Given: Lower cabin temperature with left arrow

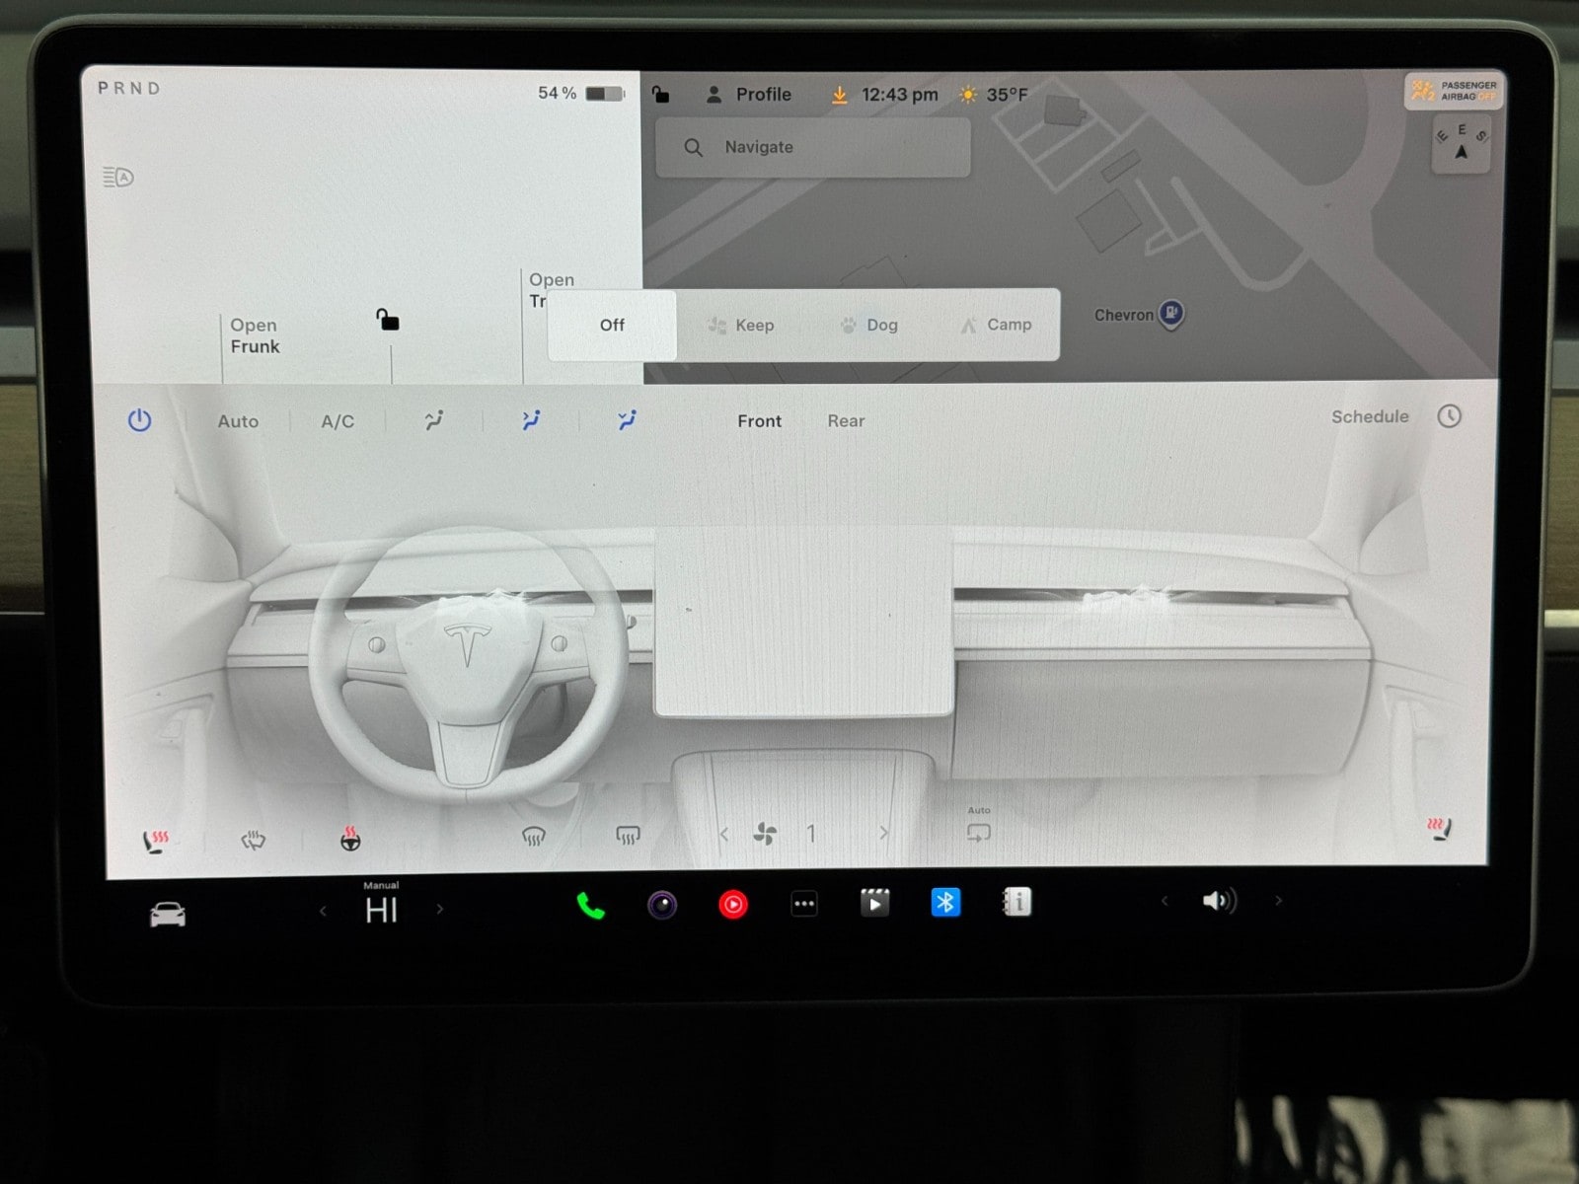Looking at the screenshot, I should pos(323,911).
